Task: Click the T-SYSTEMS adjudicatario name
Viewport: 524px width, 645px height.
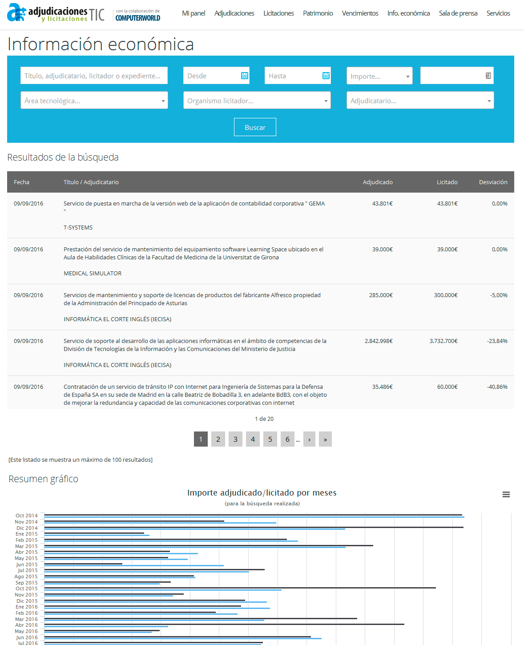Action: [x=78, y=227]
